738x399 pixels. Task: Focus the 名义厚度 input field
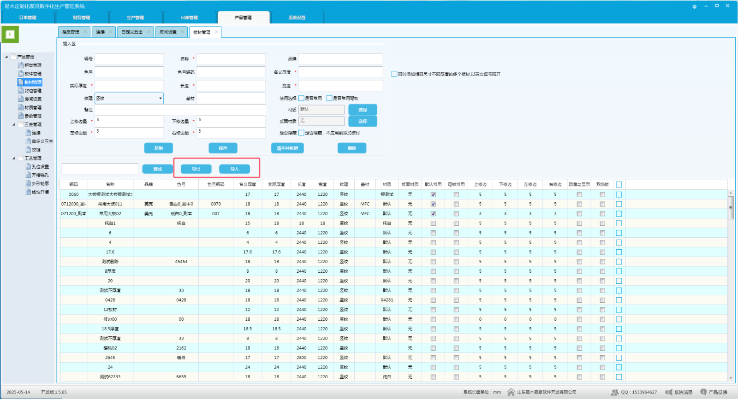[x=340, y=72]
